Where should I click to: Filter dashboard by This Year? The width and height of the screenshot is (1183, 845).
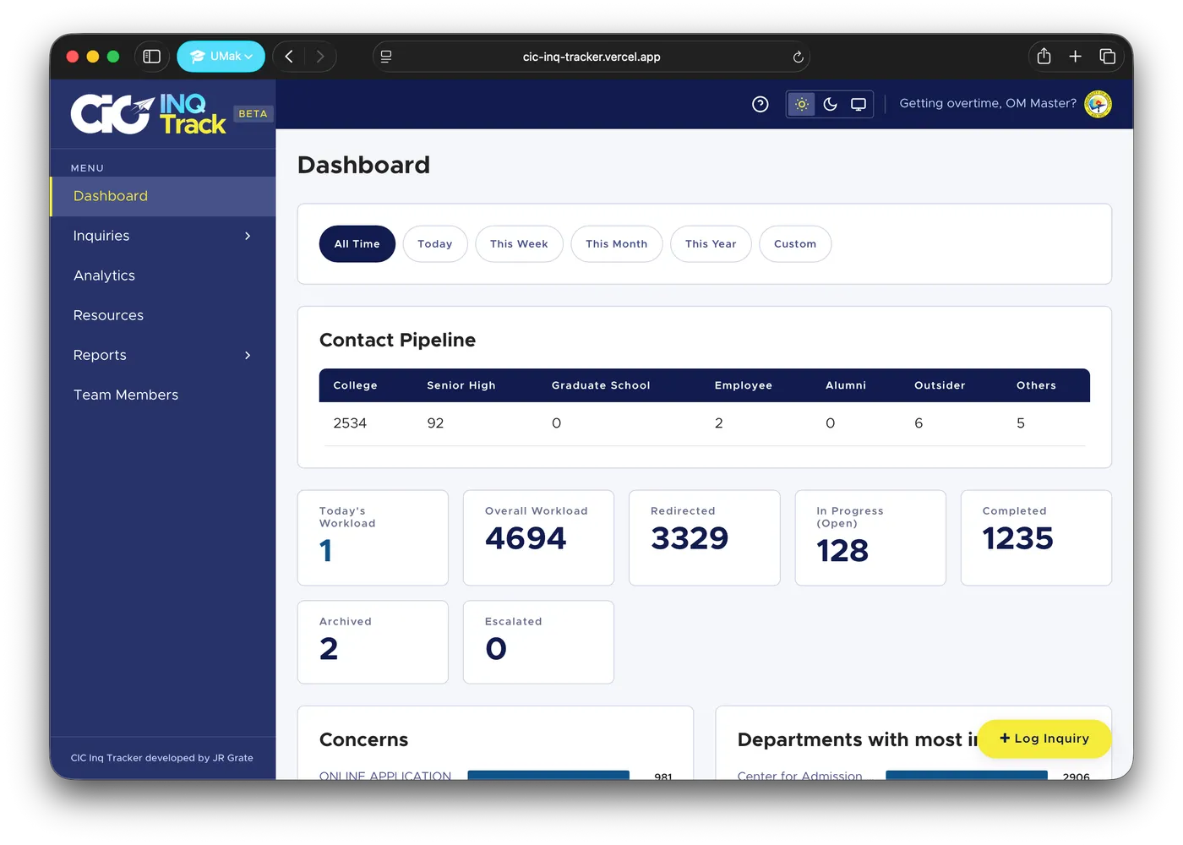click(x=711, y=244)
